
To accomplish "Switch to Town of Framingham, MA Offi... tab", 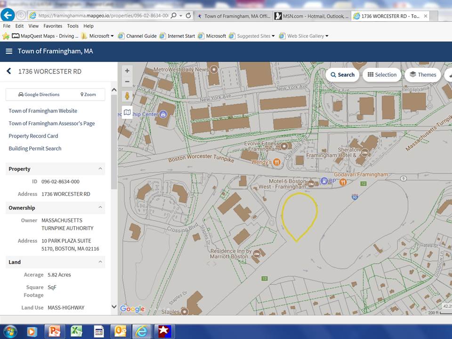I will pyautogui.click(x=234, y=16).
